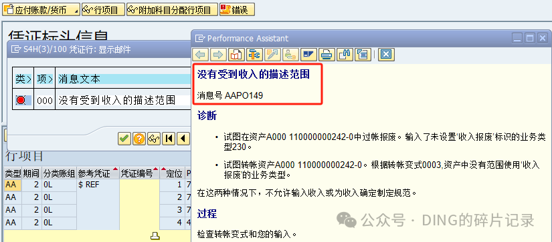Jump to first message icon
Screen dimensions: 552x242
pyautogui.click(x=169, y=139)
